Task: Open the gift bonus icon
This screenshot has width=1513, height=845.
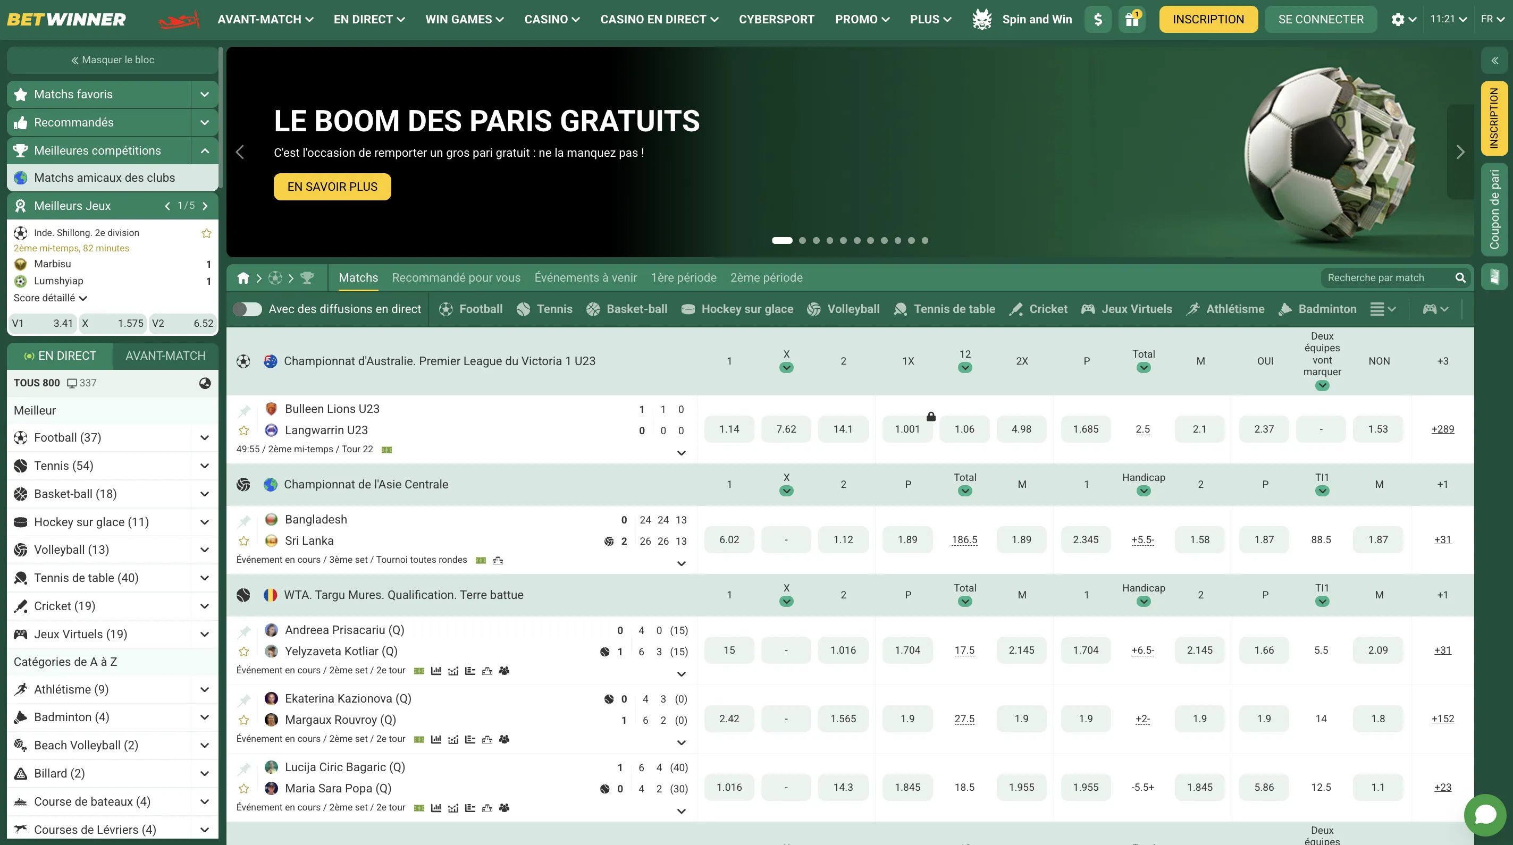Action: point(1132,19)
